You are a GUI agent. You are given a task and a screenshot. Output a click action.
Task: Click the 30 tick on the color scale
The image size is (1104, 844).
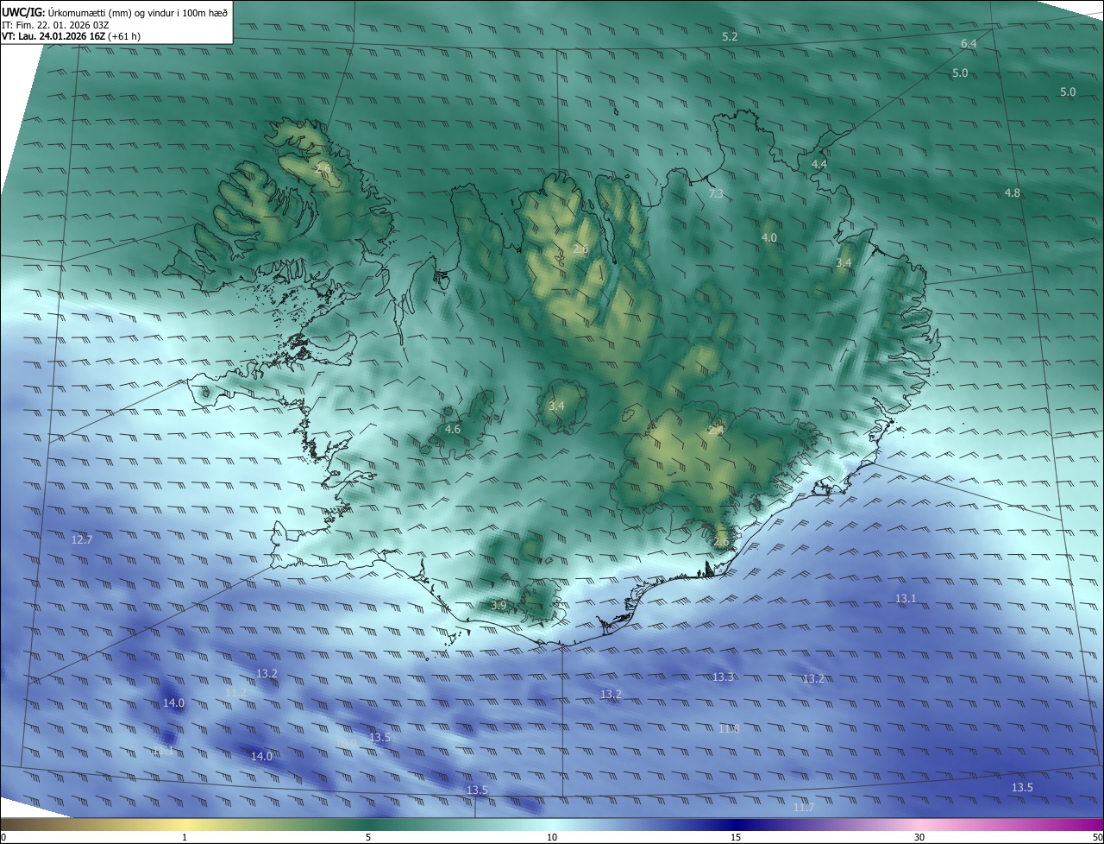tap(919, 837)
